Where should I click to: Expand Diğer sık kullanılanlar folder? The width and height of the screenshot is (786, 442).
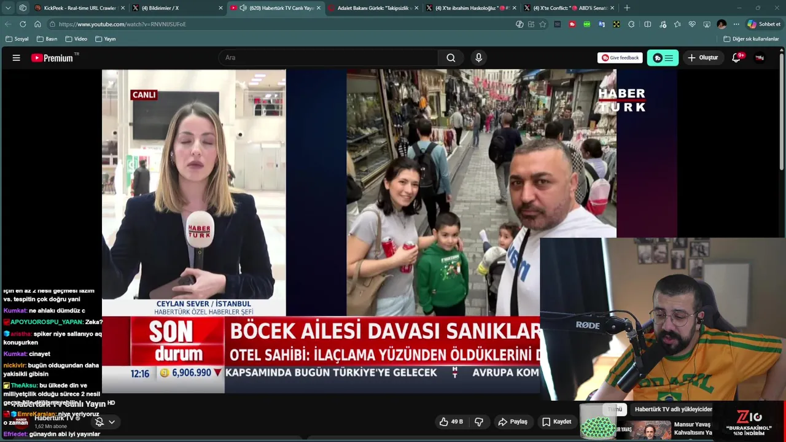click(x=752, y=39)
